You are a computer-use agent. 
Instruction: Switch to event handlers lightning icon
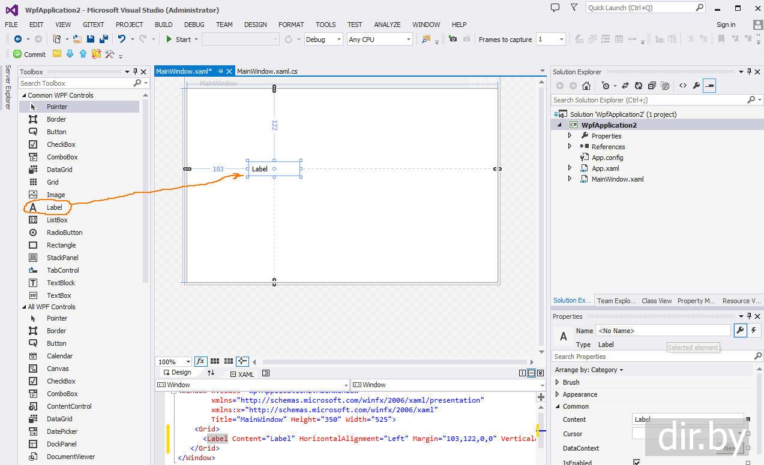(x=754, y=330)
